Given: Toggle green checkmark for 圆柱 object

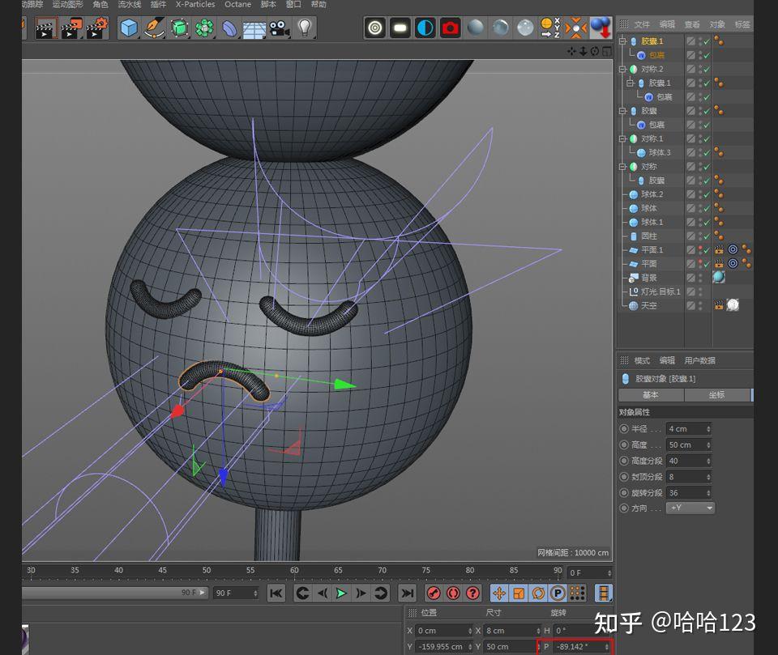Looking at the screenshot, I should [707, 236].
